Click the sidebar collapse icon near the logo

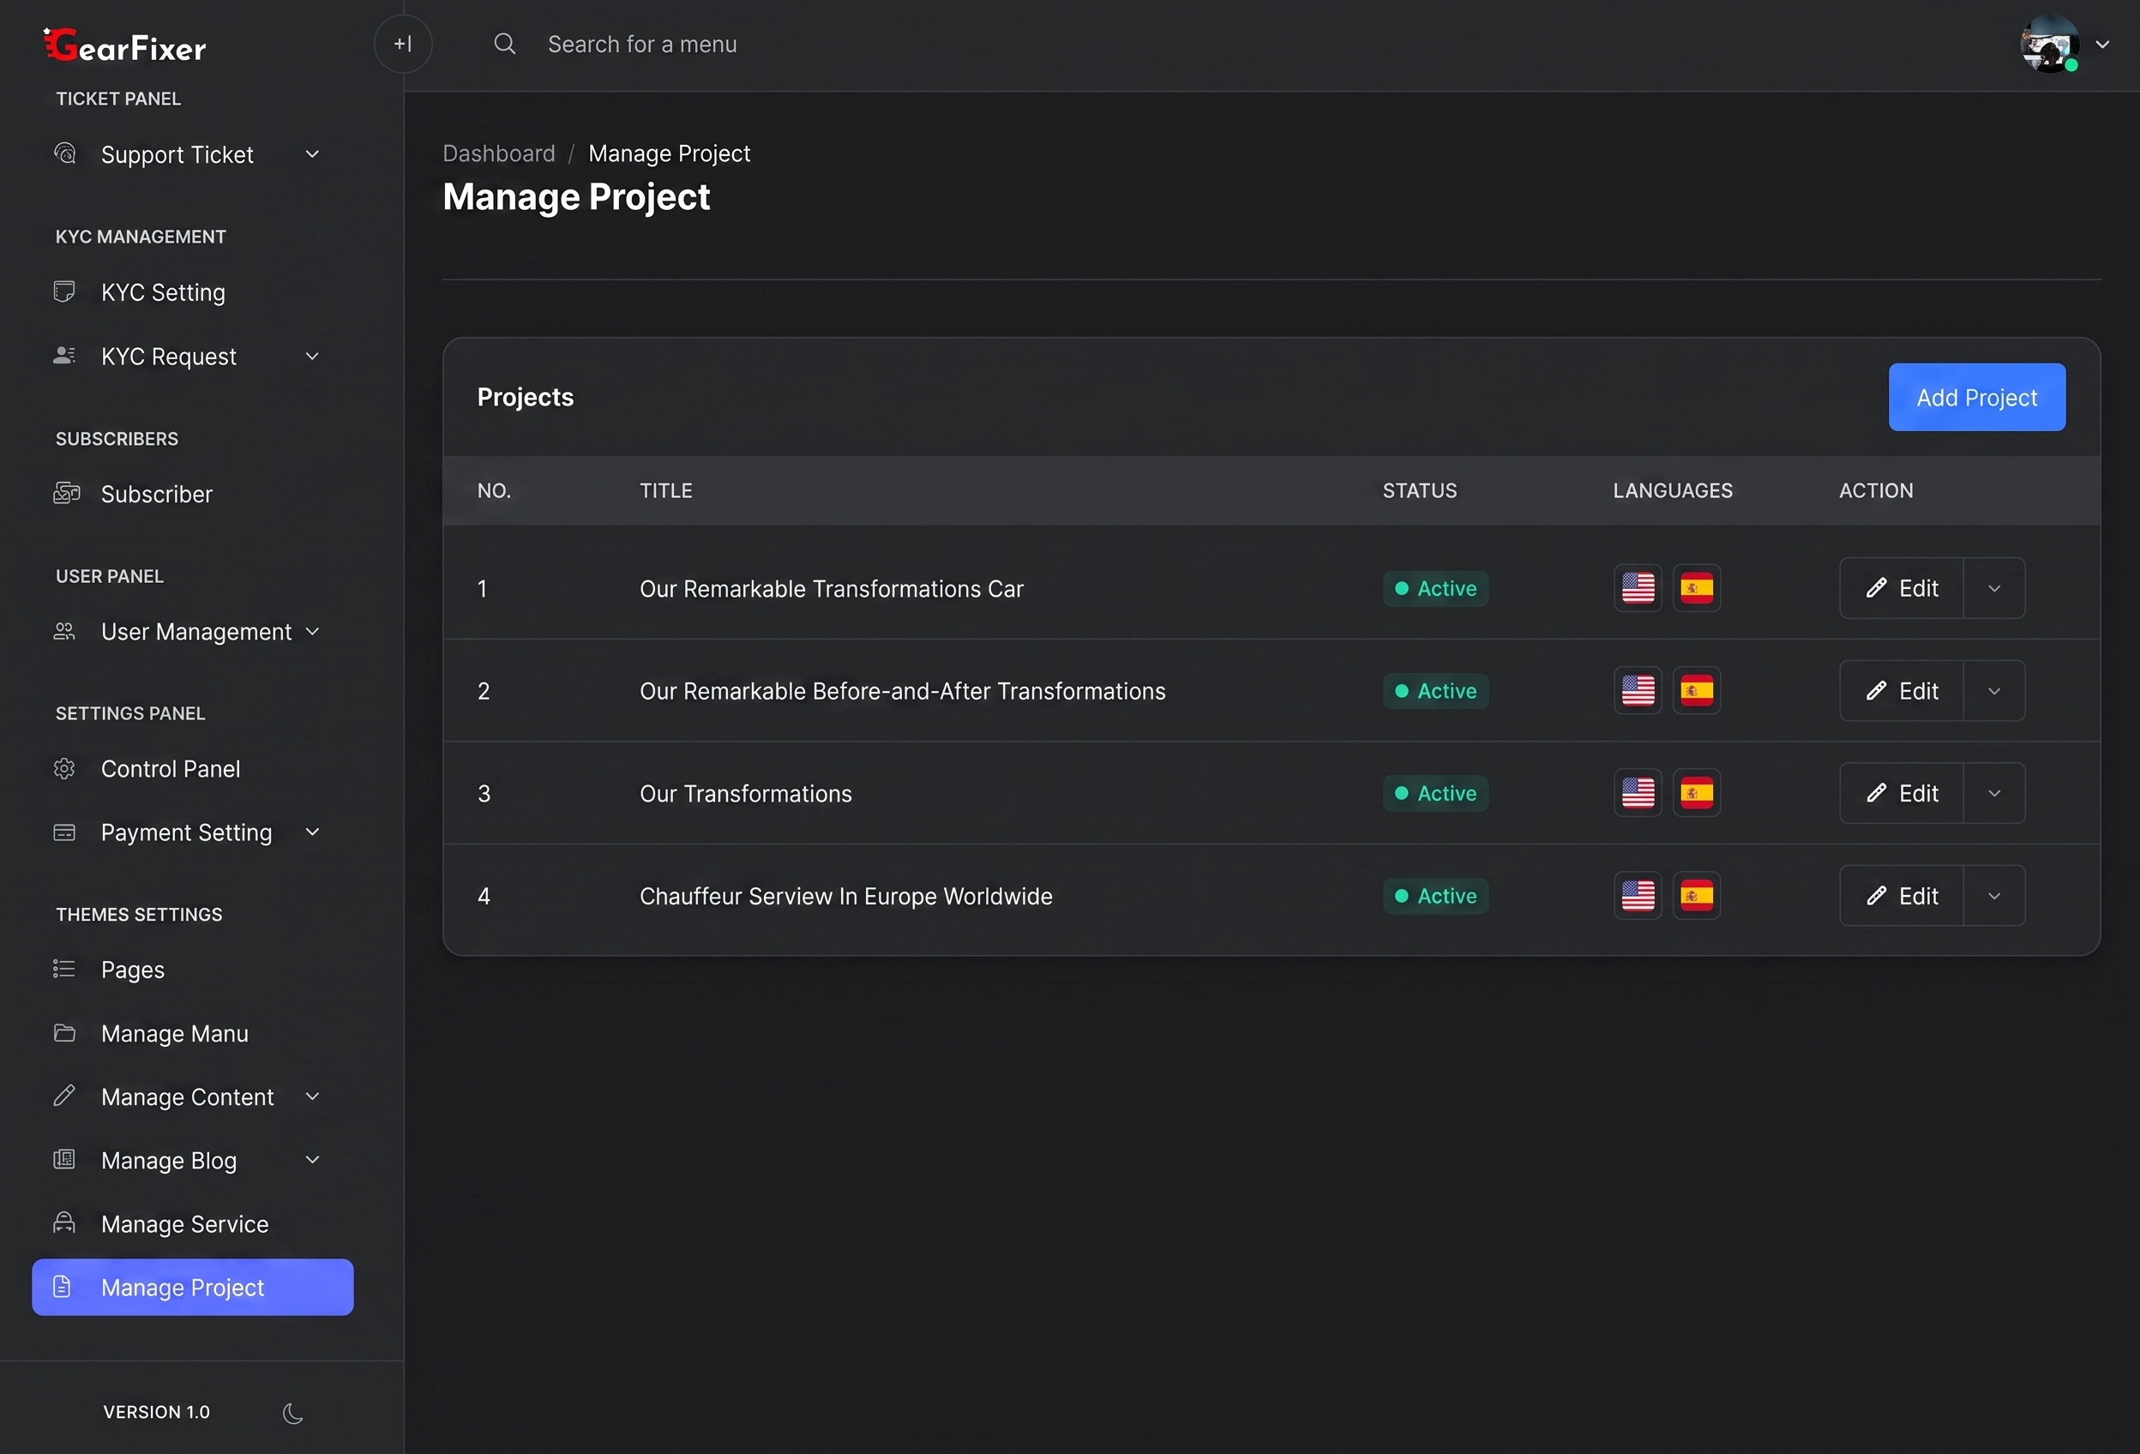(x=403, y=43)
